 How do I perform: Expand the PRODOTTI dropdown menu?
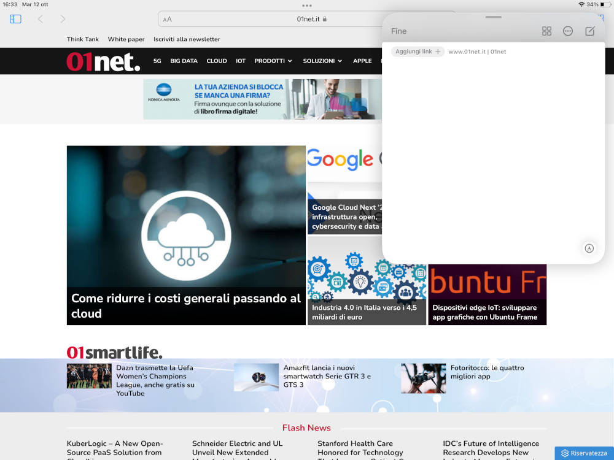tap(273, 61)
